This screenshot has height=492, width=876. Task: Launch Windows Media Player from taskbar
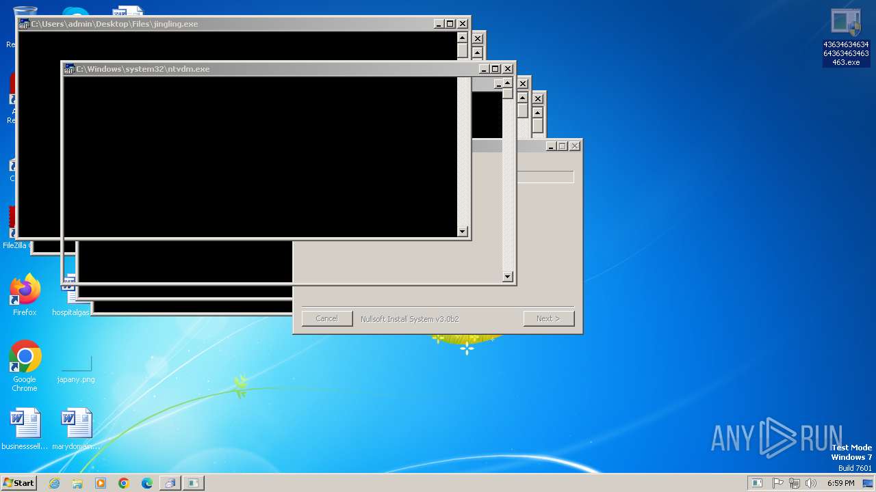(x=101, y=483)
